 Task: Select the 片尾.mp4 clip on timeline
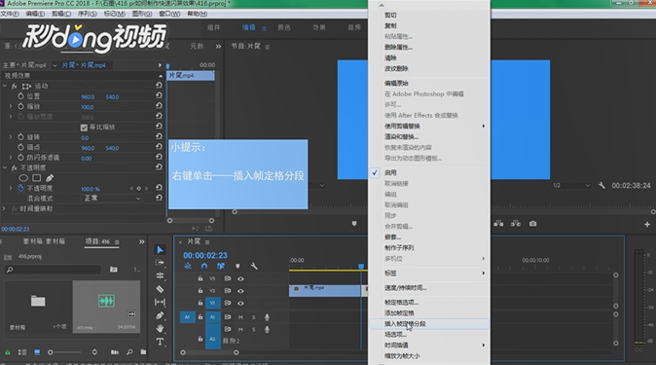(x=325, y=291)
